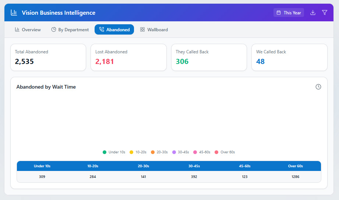Viewport: 339px width, 200px height.
Task: Open the filter funnel icon
Action: 325,12
